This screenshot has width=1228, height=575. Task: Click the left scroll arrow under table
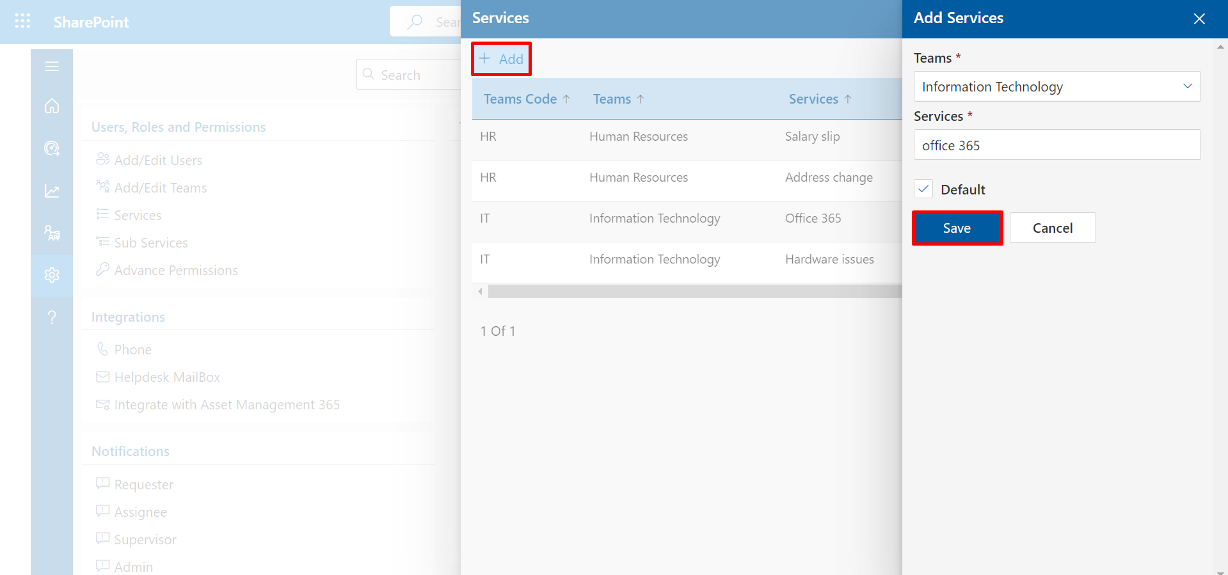[480, 292]
